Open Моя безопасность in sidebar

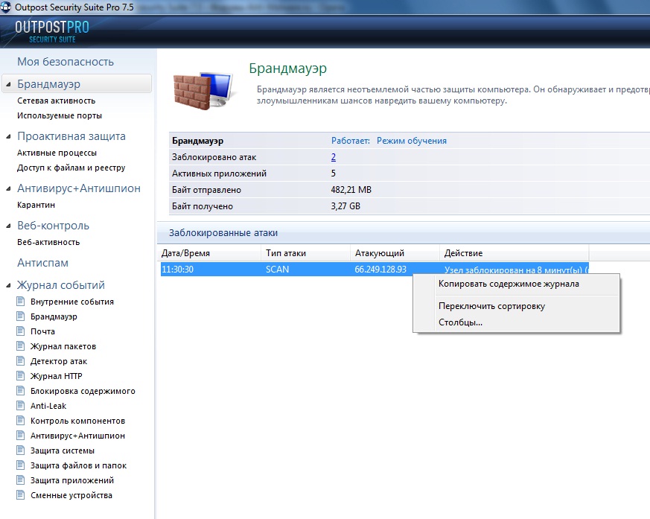66,62
